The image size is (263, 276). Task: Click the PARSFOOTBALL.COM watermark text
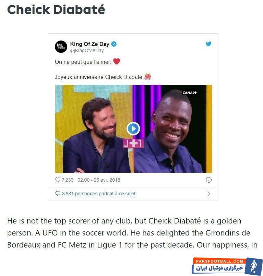coord(219,261)
